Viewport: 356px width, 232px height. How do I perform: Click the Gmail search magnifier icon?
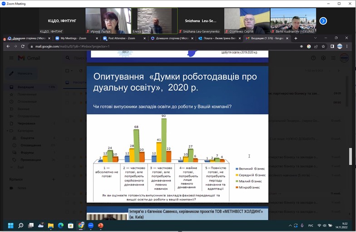pyautogui.click(x=68, y=58)
